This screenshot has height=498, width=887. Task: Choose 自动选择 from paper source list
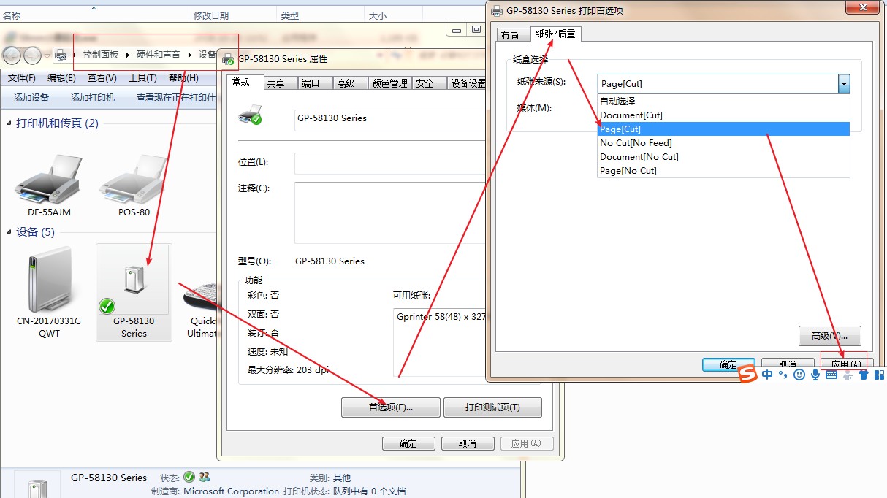[723, 101]
